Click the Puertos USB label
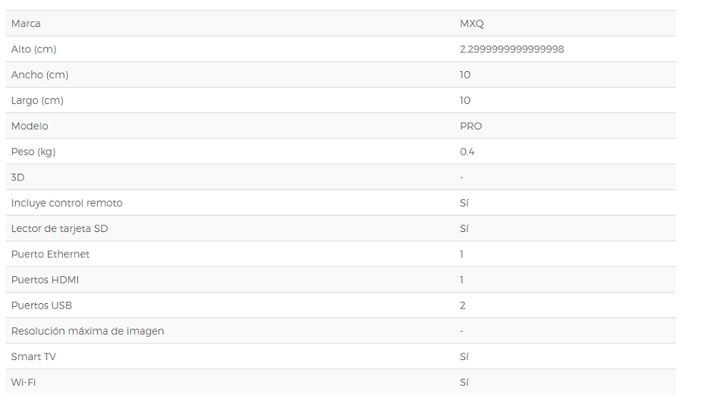718x405 pixels. pyautogui.click(x=42, y=305)
